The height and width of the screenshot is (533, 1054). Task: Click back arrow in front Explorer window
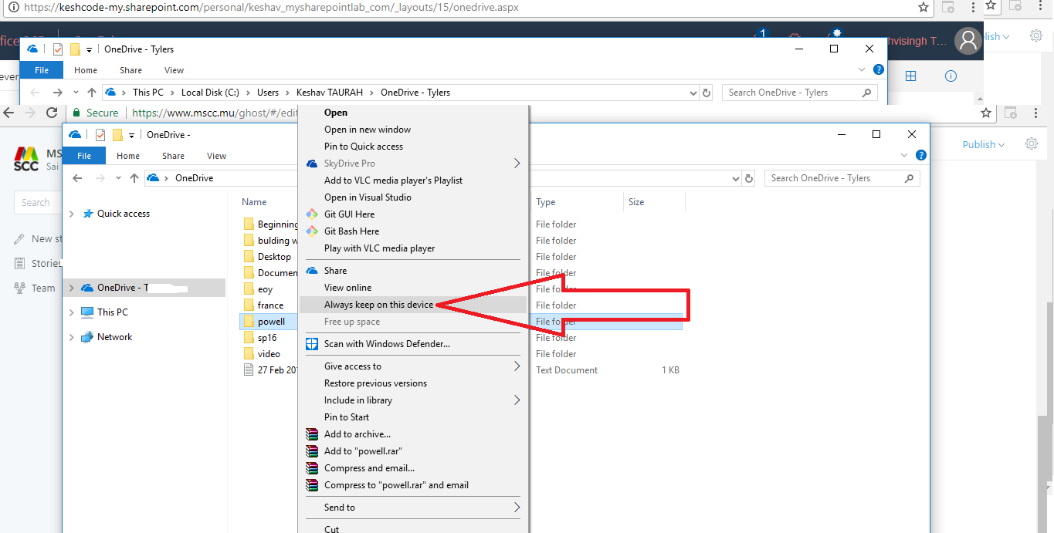[77, 178]
